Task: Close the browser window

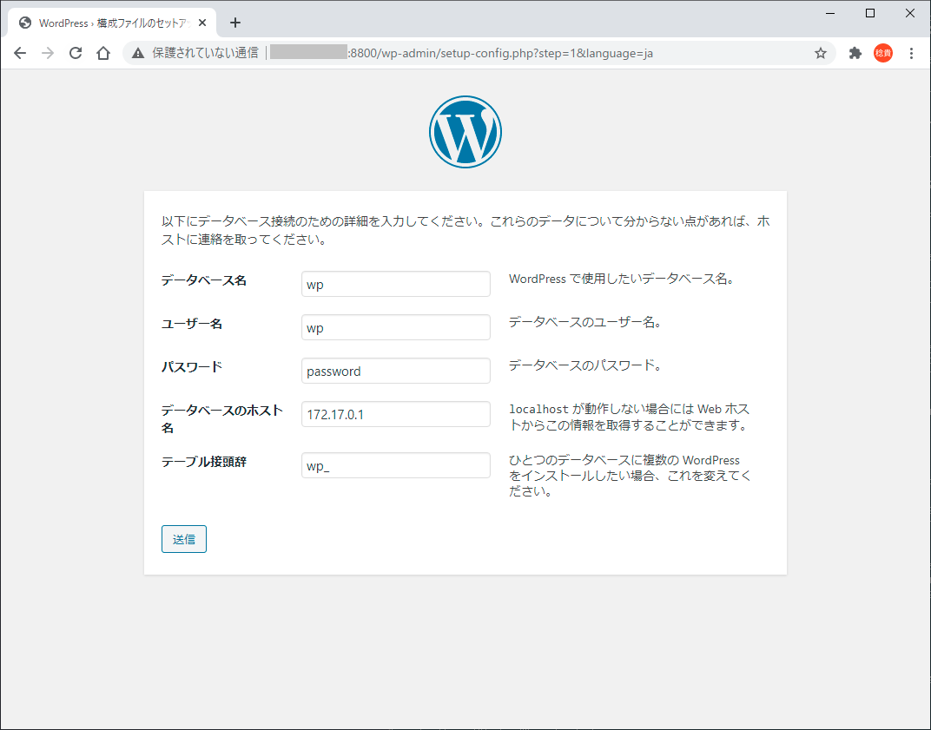Action: [909, 13]
